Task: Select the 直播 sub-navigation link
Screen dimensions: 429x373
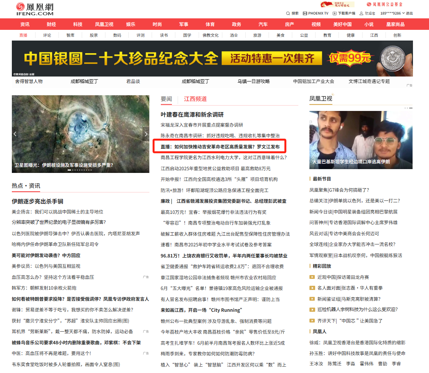Action: (24, 35)
